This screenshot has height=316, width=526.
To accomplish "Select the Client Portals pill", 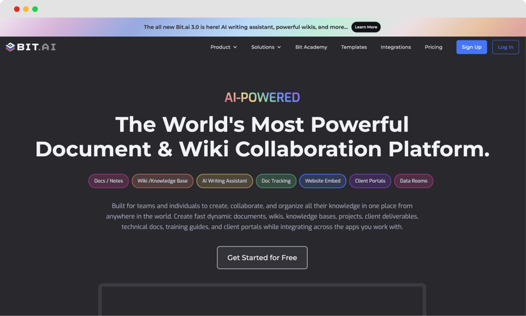I will click(370, 181).
